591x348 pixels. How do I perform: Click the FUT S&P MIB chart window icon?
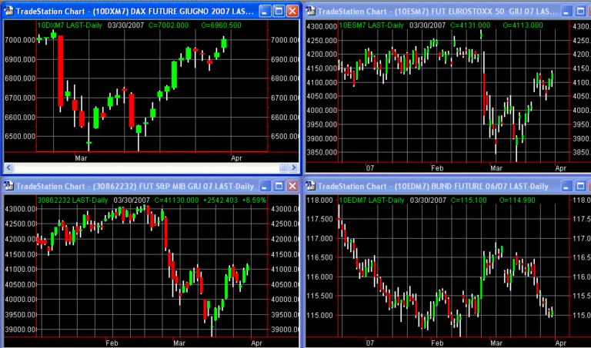(x=8, y=186)
